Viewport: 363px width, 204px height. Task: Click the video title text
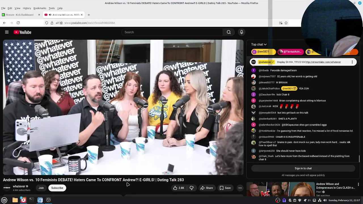[93, 180]
